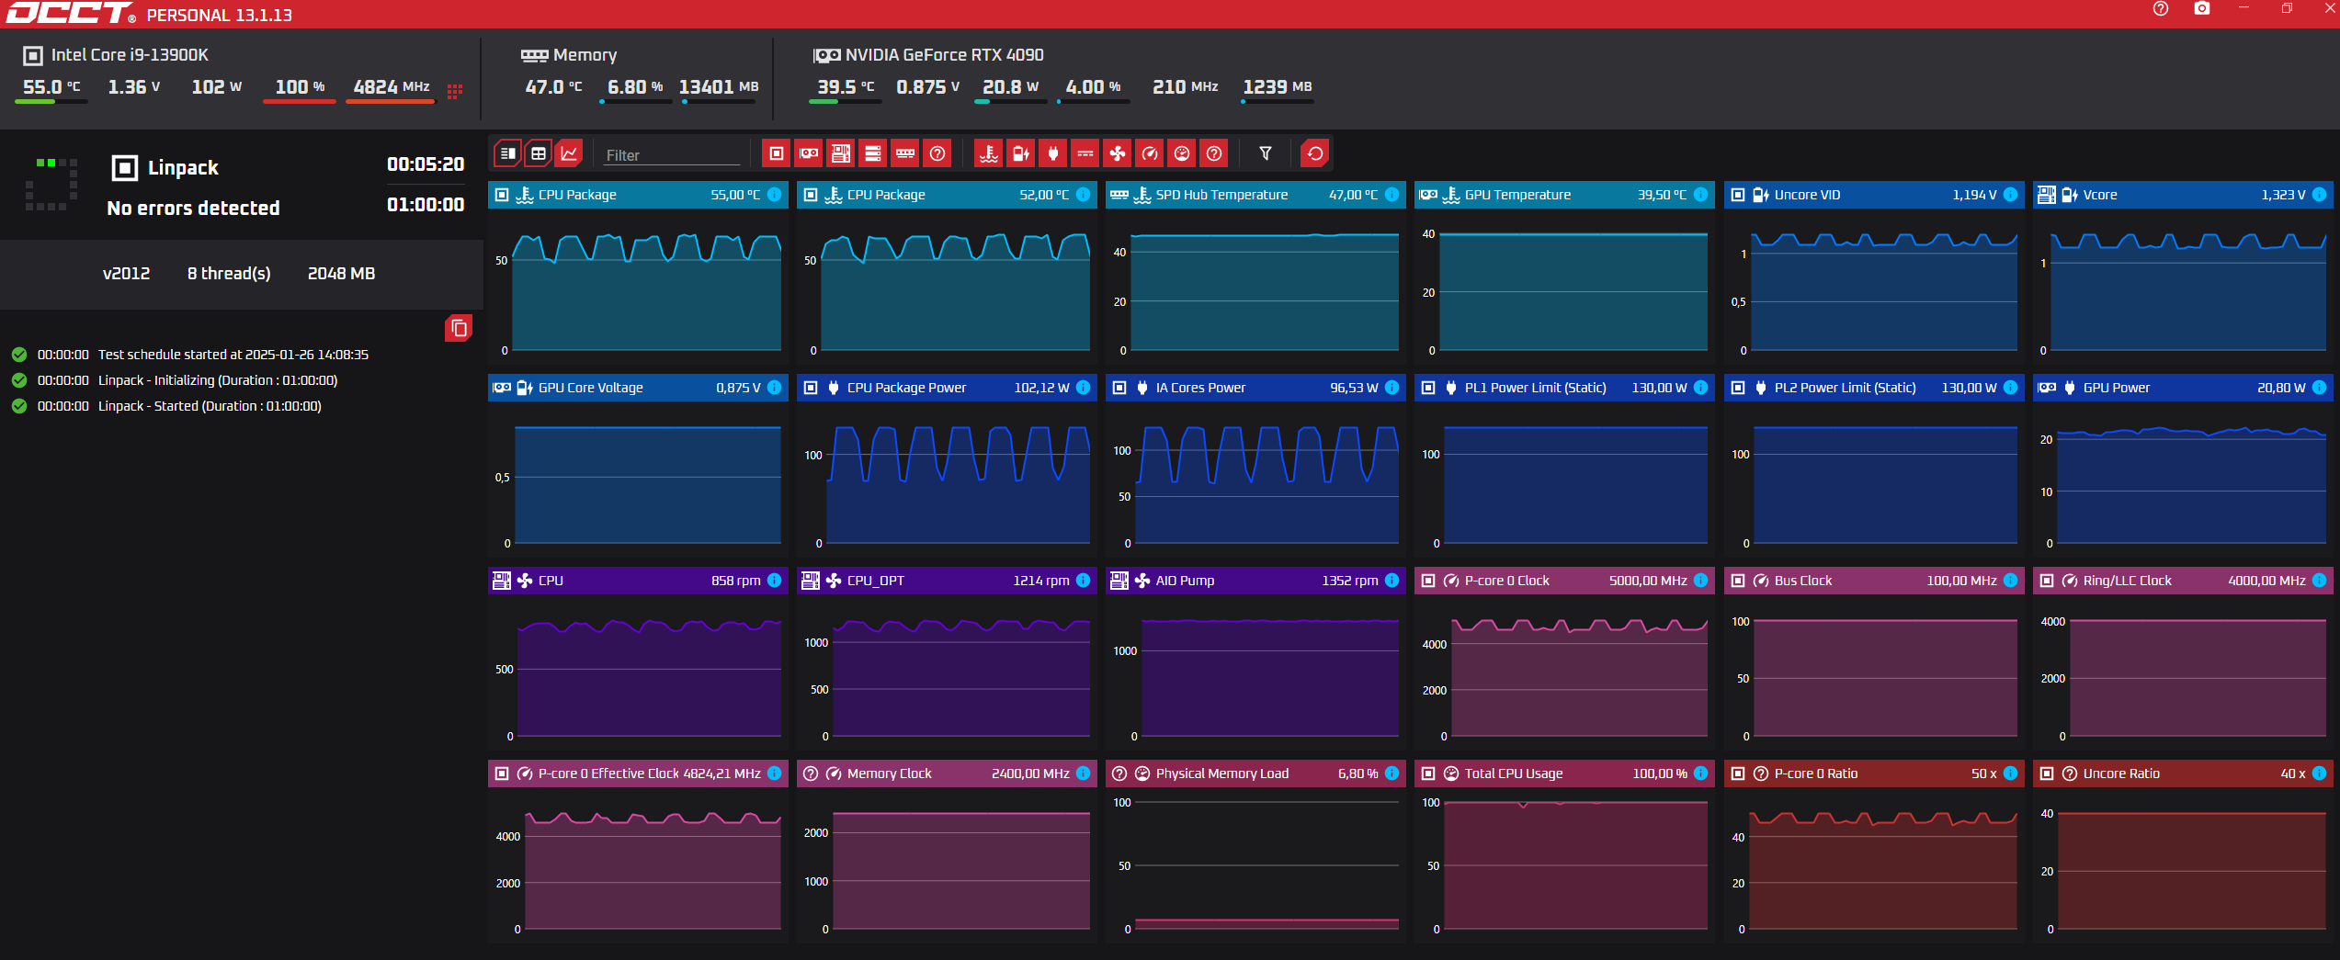The width and height of the screenshot is (2340, 960).
Task: Show info for CPU Package Power card
Action: (x=1084, y=388)
